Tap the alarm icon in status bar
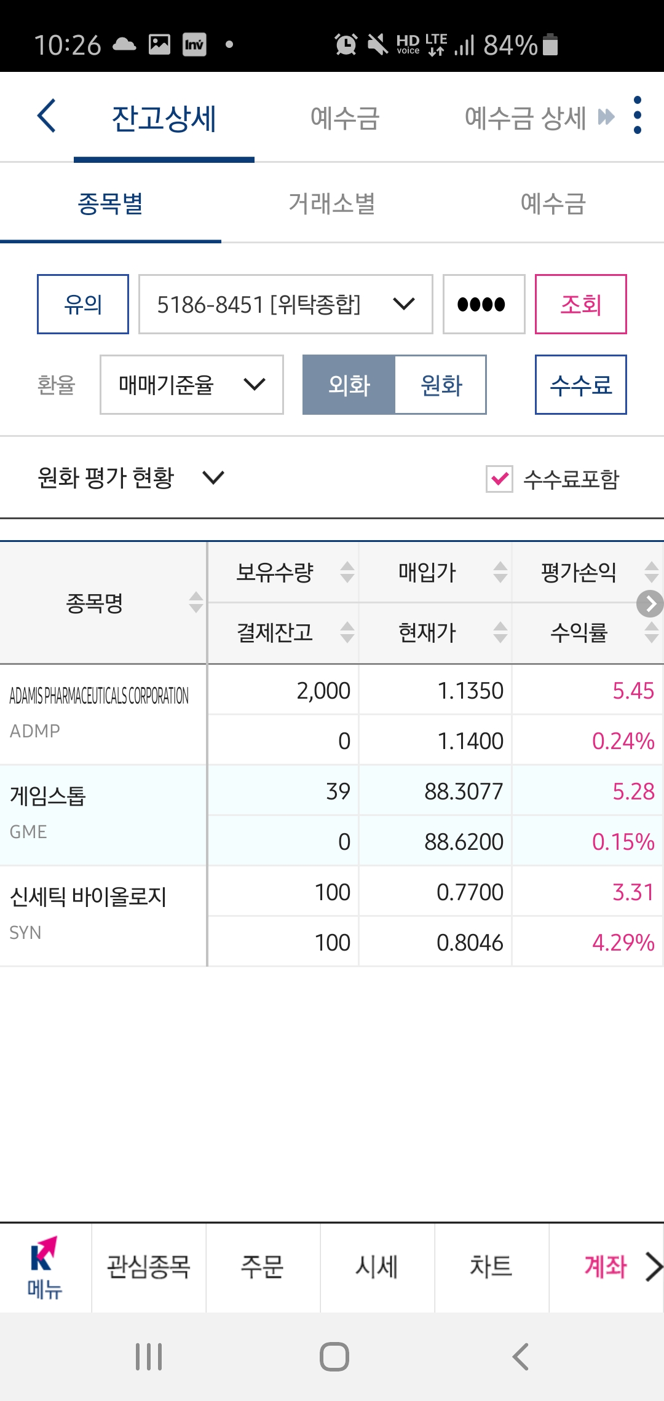Image resolution: width=664 pixels, height=1401 pixels. (x=346, y=44)
